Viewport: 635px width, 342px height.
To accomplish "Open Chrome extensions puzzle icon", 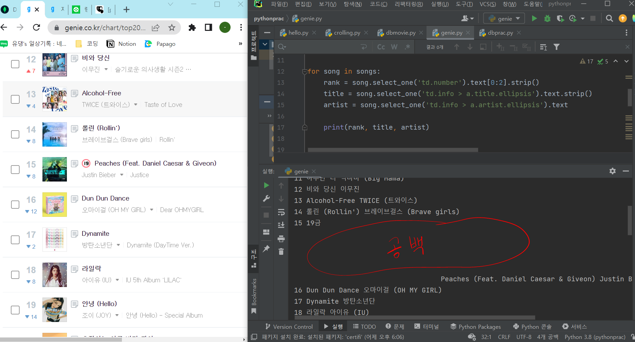I will [192, 27].
